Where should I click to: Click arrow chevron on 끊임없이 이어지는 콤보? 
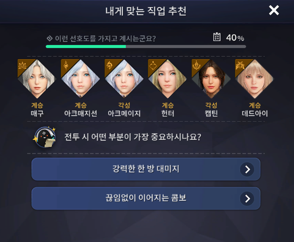[247, 199]
